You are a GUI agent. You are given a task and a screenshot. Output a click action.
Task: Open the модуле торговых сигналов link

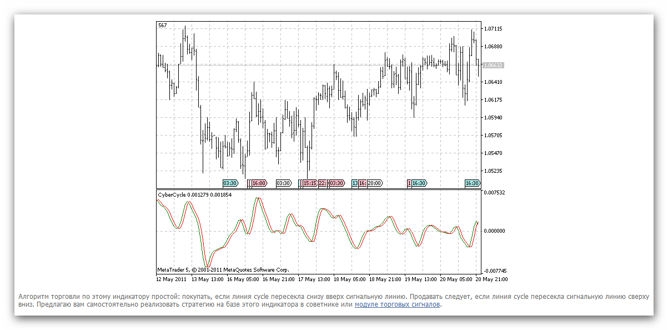(x=398, y=304)
